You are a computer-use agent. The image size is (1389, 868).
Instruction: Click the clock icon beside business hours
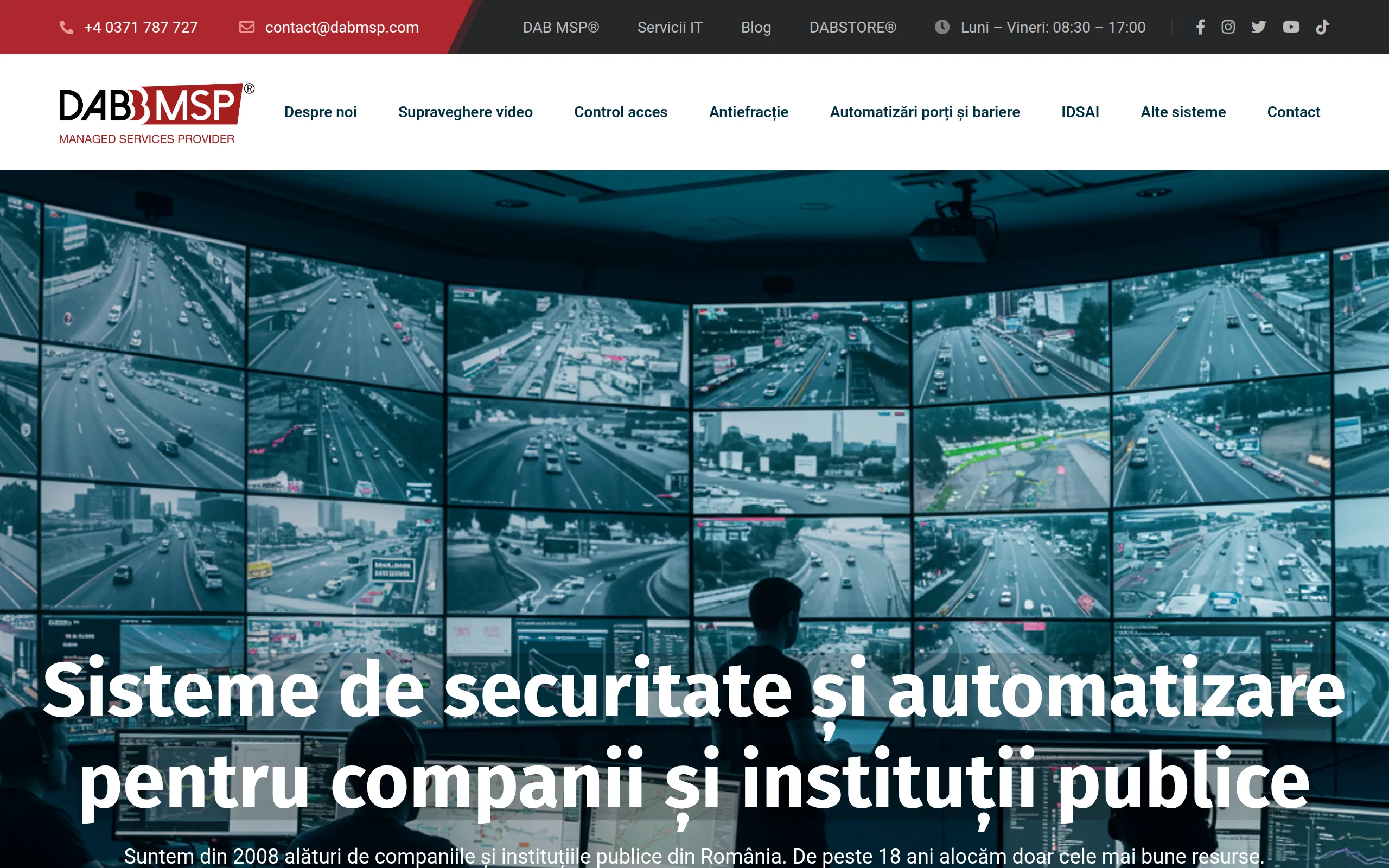point(942,27)
